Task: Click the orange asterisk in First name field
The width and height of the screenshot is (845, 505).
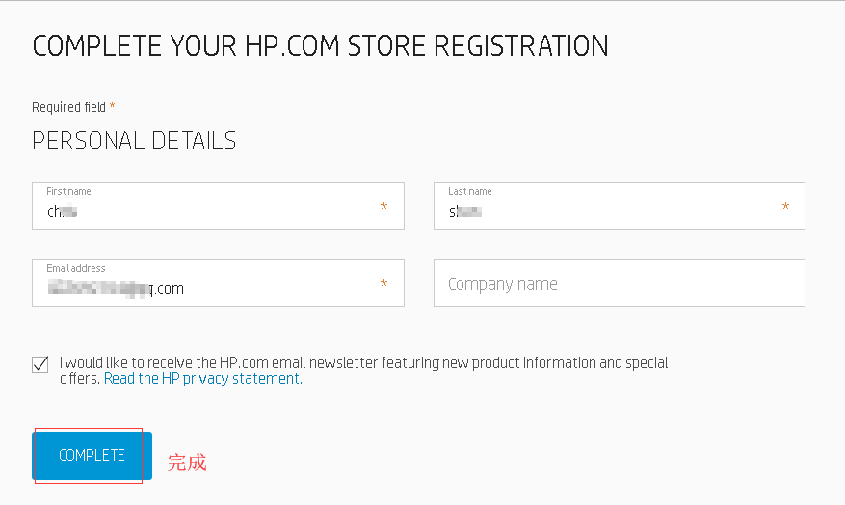Action: click(x=383, y=208)
